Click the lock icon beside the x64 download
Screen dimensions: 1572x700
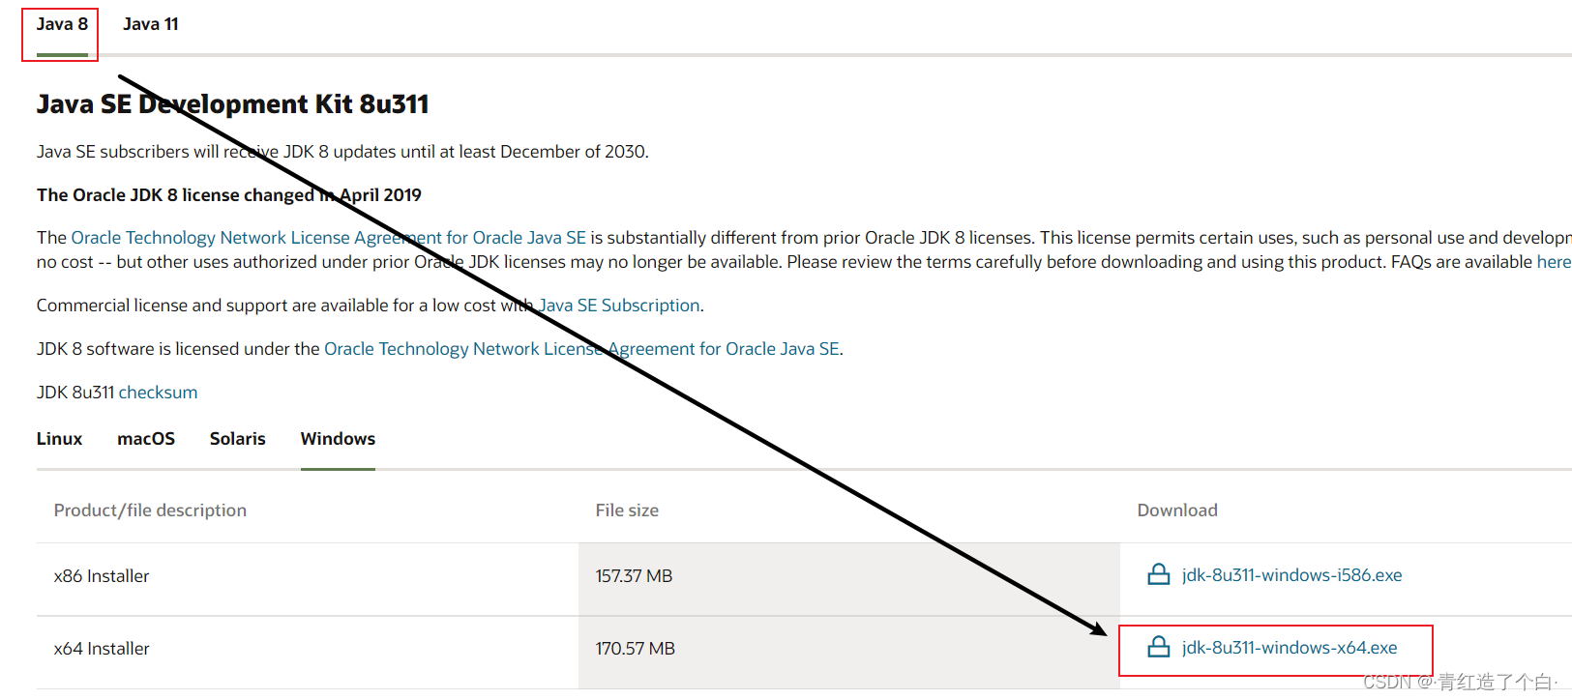coord(1158,648)
